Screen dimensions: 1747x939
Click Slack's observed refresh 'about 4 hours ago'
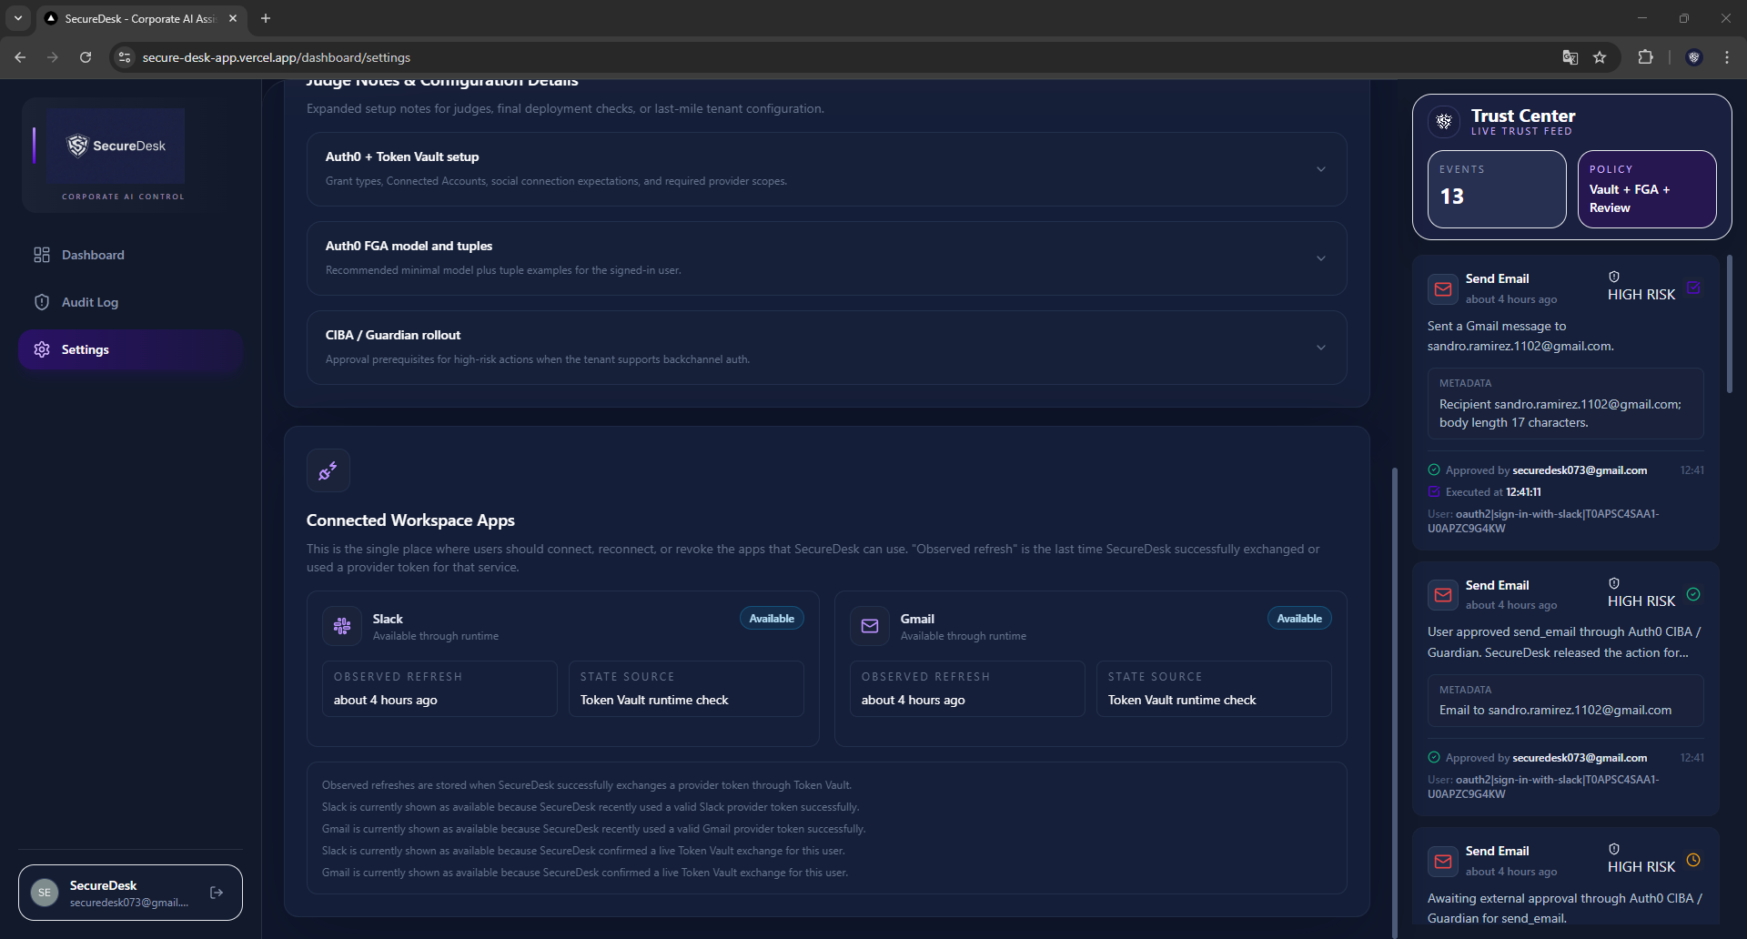(386, 700)
